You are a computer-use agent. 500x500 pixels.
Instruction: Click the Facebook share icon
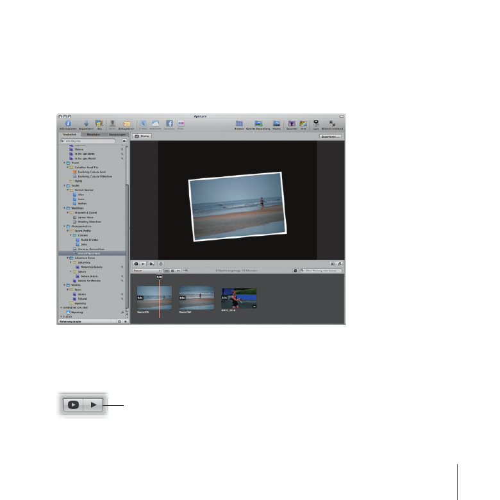pyautogui.click(x=169, y=124)
